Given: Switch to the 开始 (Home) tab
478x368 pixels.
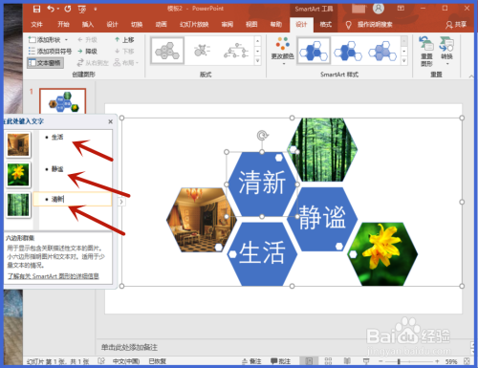Looking at the screenshot, I should click(x=63, y=25).
